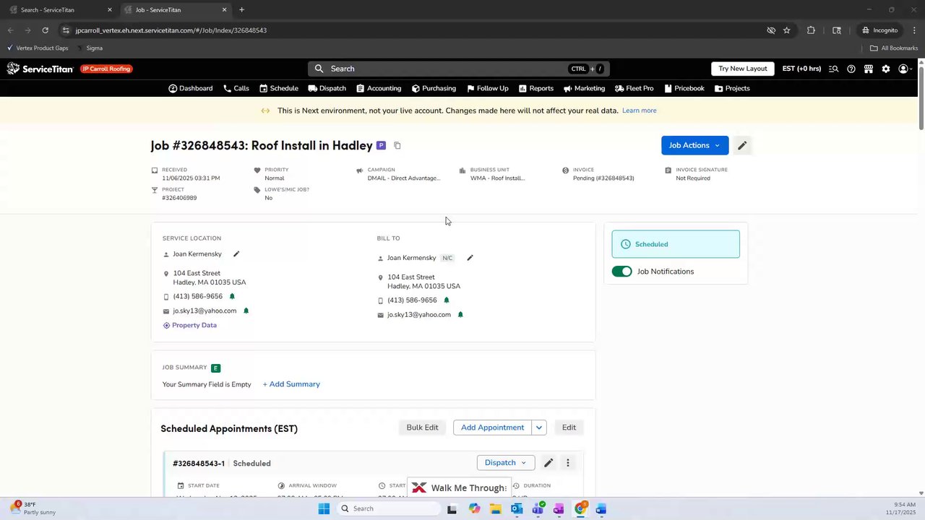
Task: Edit the service location customer Joan Kermensky
Action: (236, 253)
